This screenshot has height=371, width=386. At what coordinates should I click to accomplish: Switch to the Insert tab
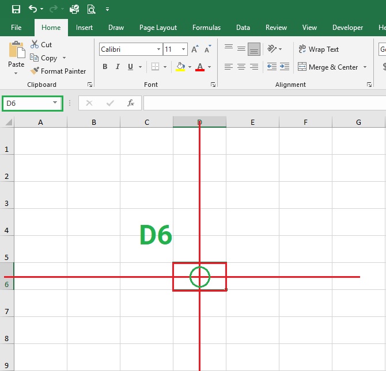click(x=84, y=28)
